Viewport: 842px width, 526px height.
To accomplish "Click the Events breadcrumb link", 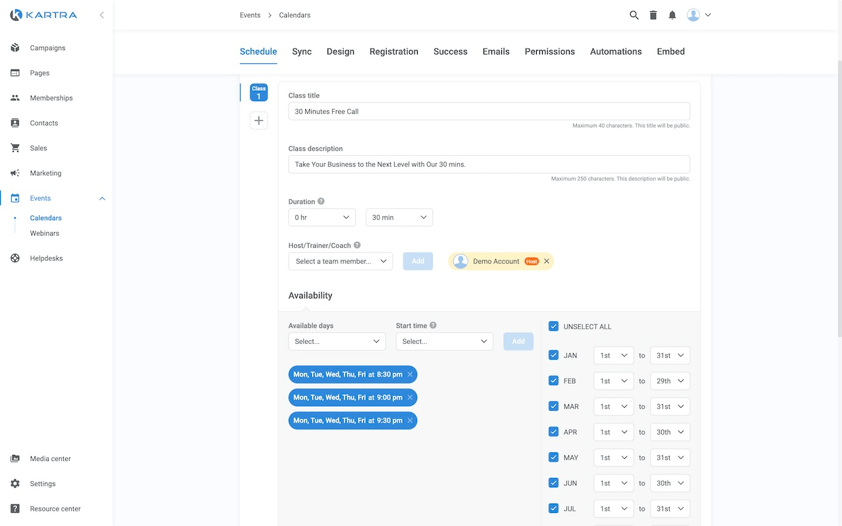I will coord(250,15).
